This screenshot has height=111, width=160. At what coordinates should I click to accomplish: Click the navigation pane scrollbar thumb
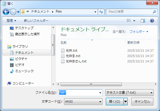click(53, 45)
